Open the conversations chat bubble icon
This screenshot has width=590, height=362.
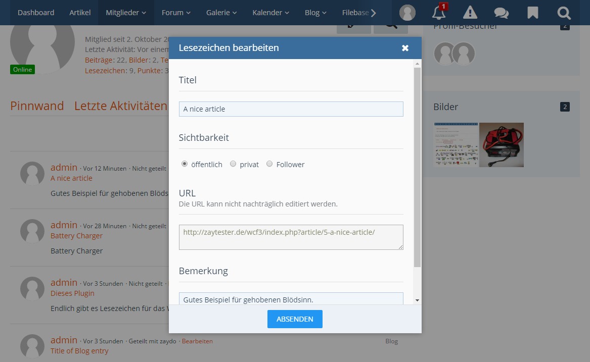pos(501,13)
